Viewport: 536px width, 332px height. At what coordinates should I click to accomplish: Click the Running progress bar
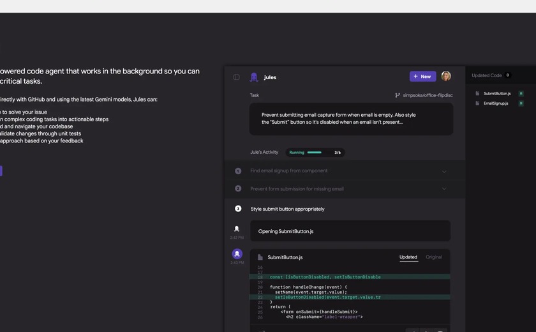coord(315,153)
